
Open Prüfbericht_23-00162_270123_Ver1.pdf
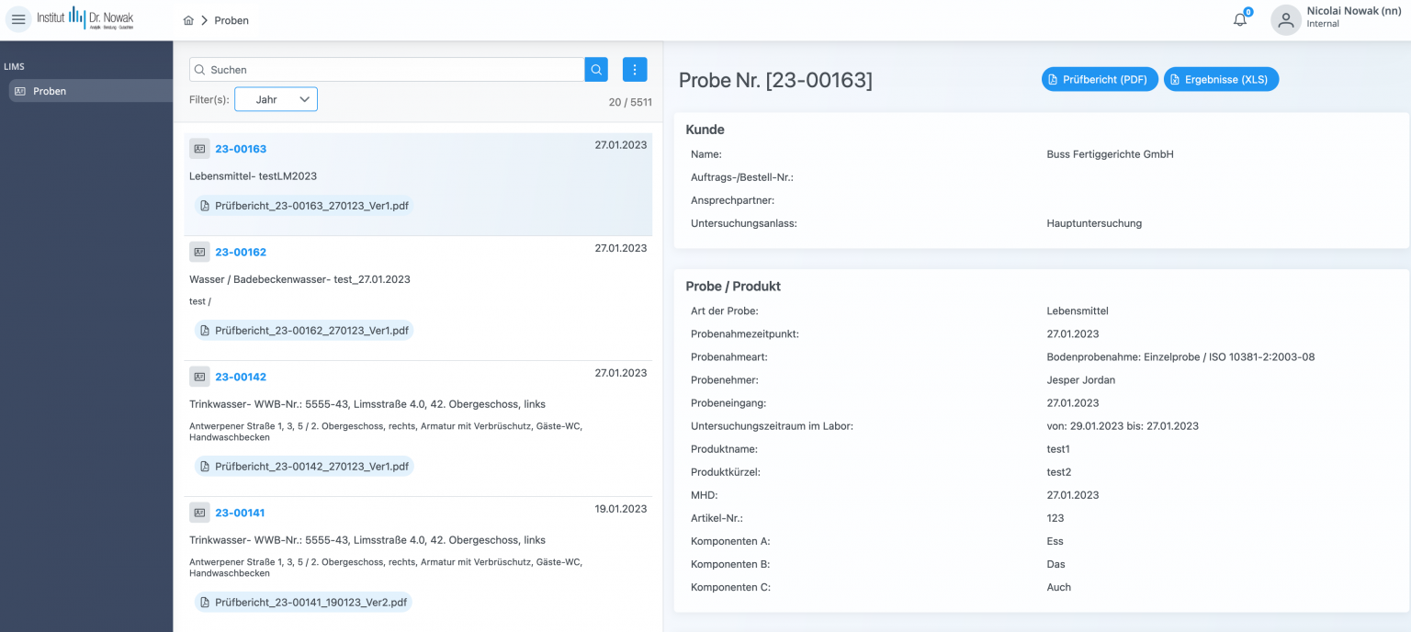pyautogui.click(x=304, y=330)
